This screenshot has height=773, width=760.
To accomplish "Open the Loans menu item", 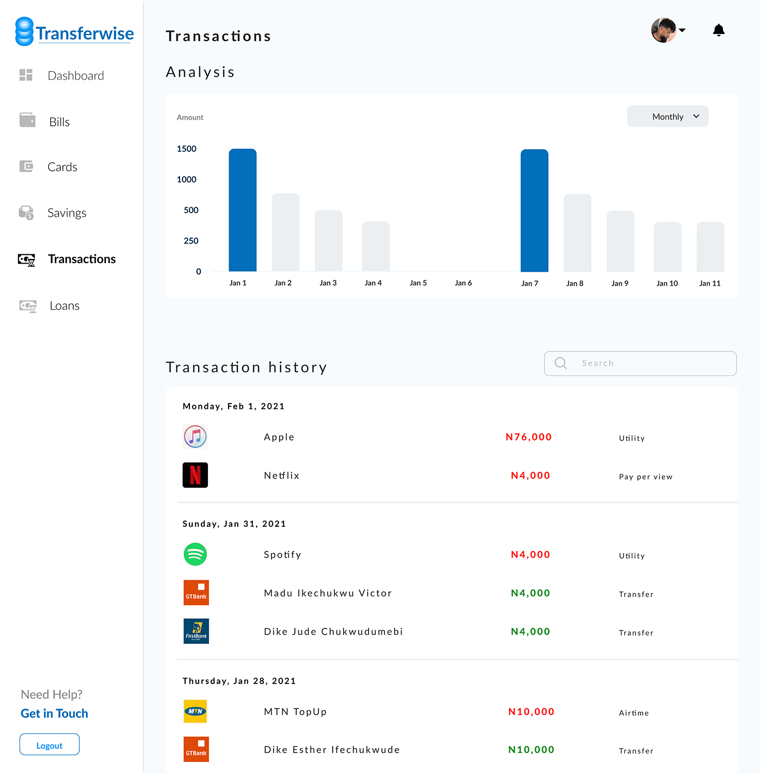I will pyautogui.click(x=65, y=306).
